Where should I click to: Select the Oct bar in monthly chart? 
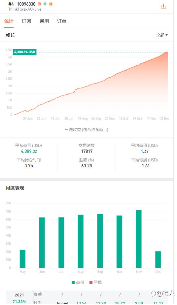pos(119,242)
